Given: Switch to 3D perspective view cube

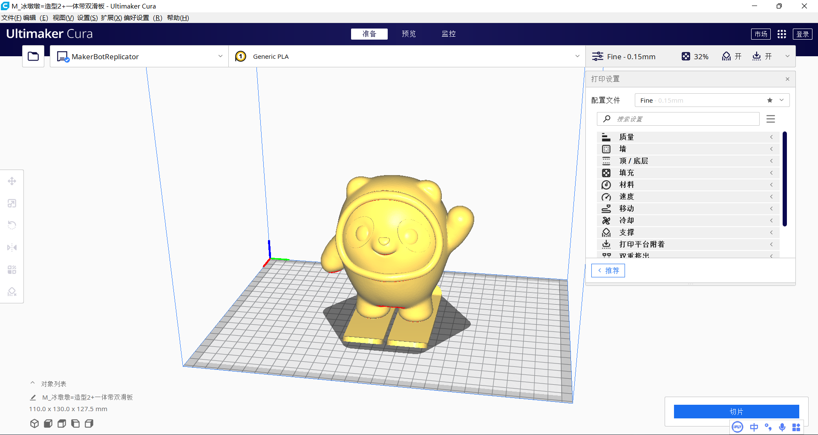Looking at the screenshot, I should [35, 423].
